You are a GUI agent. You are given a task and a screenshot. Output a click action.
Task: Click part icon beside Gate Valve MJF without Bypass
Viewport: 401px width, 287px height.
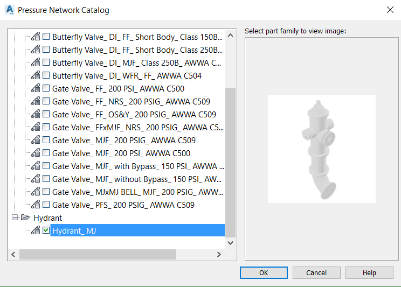pyautogui.click(x=36, y=179)
